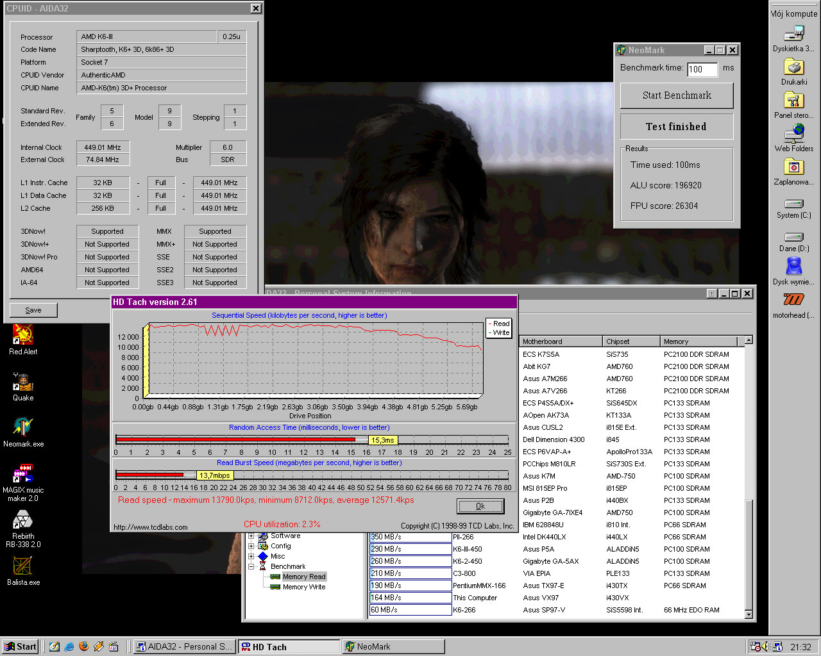The height and width of the screenshot is (656, 821).
Task: Click the AMD K6-III Processor field
Action: tap(146, 37)
